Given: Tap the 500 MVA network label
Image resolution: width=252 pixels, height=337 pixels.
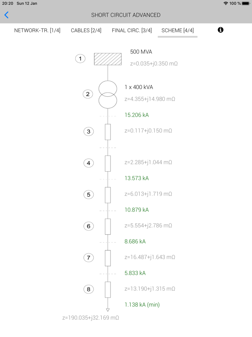Looking at the screenshot, I should [141, 52].
